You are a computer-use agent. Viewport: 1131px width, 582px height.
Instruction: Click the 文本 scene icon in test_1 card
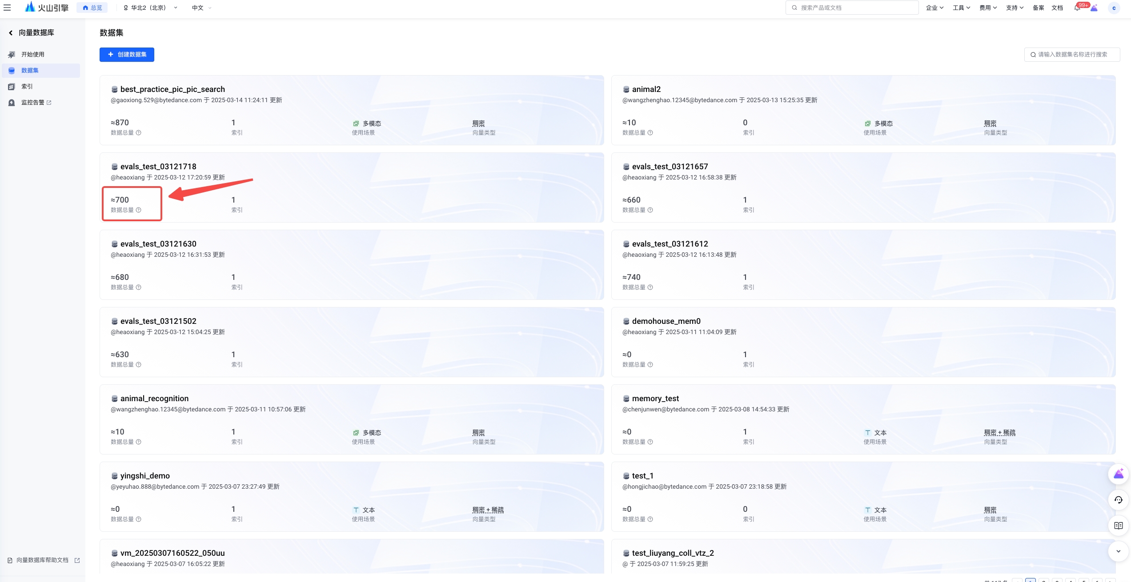click(x=868, y=510)
